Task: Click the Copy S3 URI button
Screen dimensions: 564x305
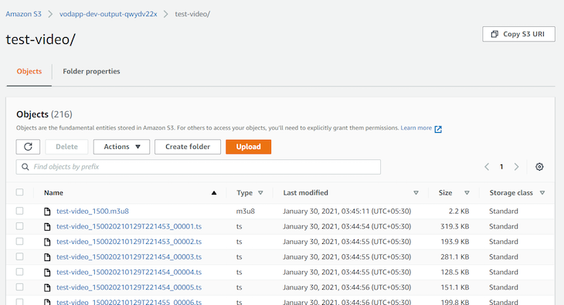Action: point(518,34)
